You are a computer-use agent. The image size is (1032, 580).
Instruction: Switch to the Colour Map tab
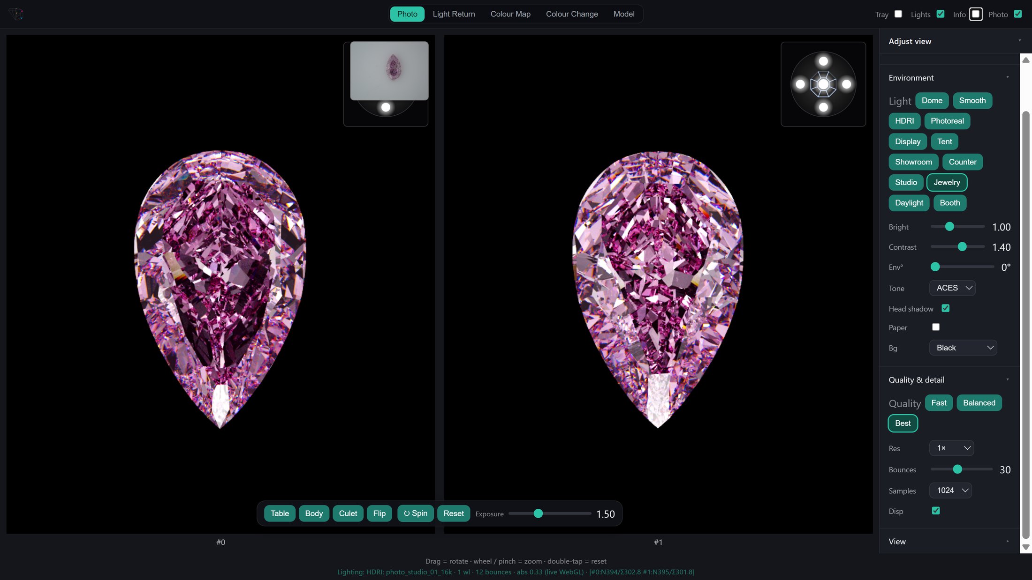coord(510,14)
